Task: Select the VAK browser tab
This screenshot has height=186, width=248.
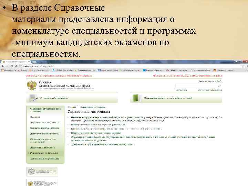Action: pos(15,62)
